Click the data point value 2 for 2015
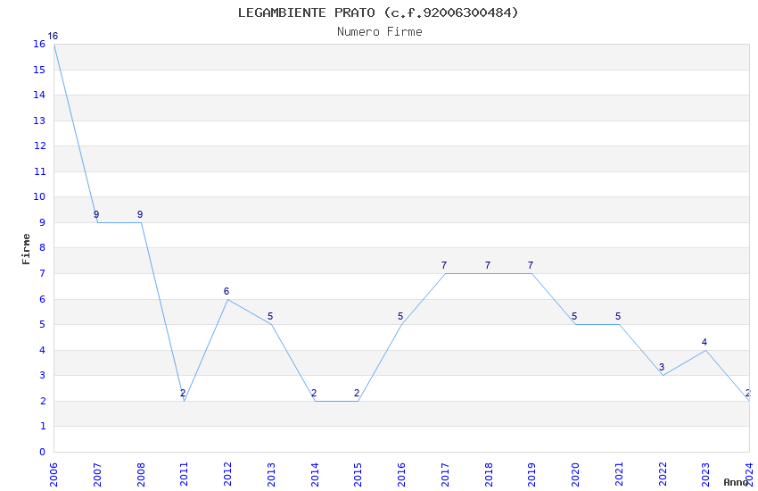 [x=357, y=393]
